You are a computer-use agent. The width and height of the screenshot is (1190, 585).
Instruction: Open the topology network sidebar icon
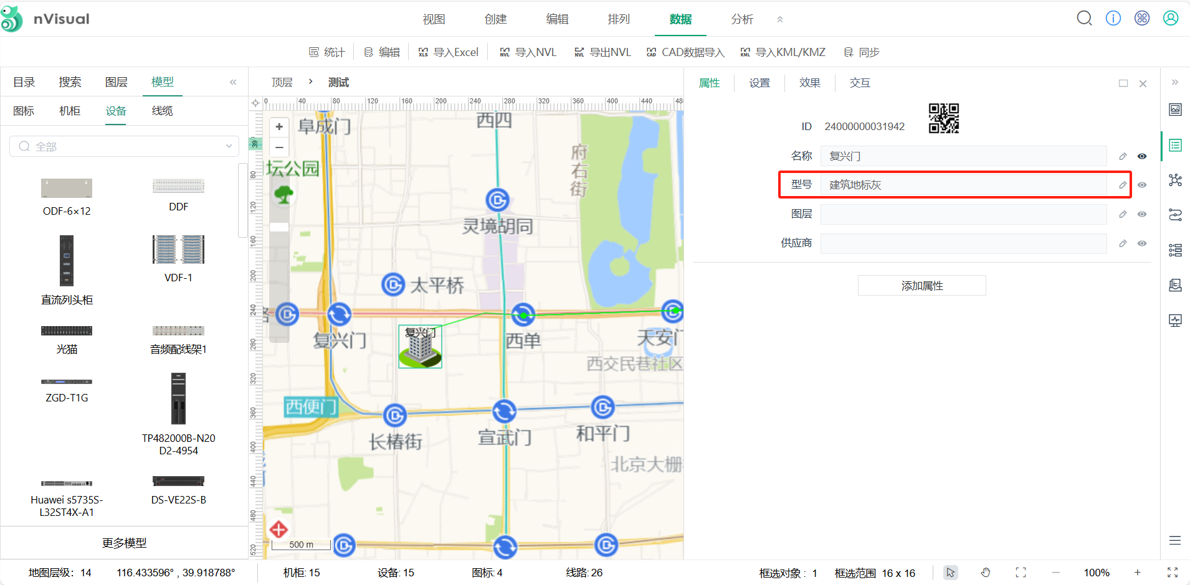click(x=1175, y=180)
